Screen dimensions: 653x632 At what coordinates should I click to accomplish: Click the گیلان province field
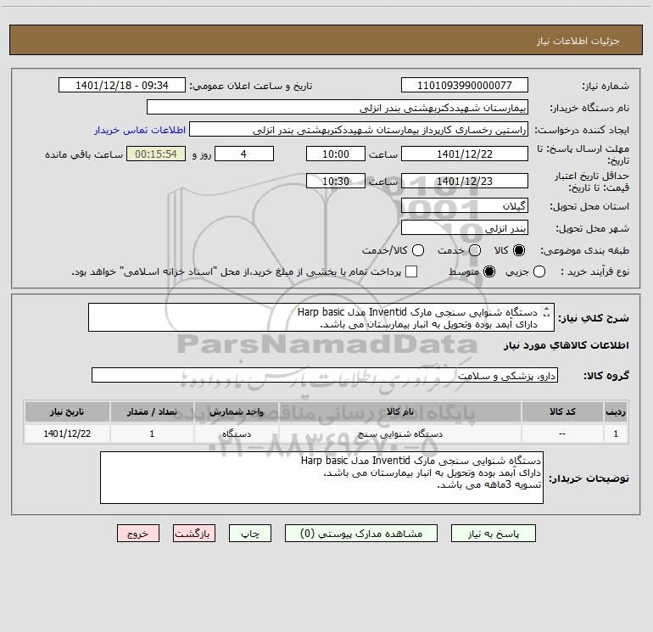click(x=465, y=205)
